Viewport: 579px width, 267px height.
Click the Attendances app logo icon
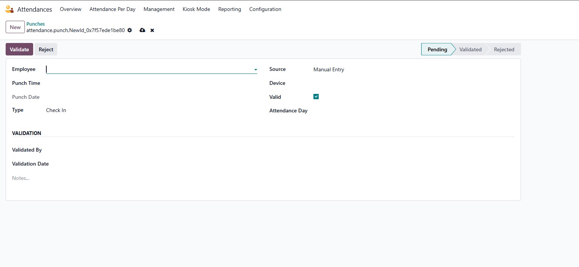[9, 9]
